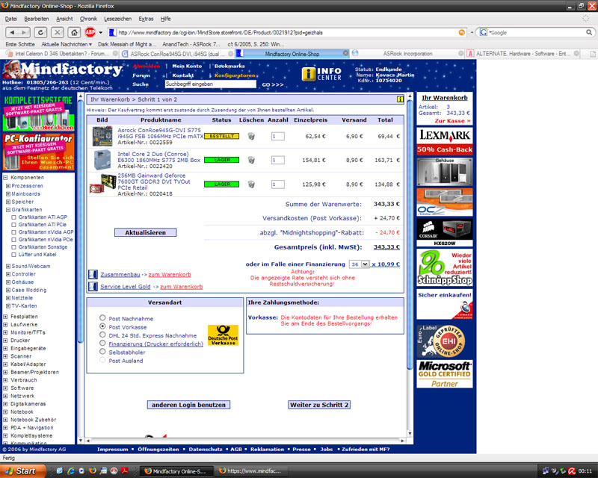The image size is (598, 478).
Task: Open the Gainward graphics card thumbnail
Action: coord(102,184)
